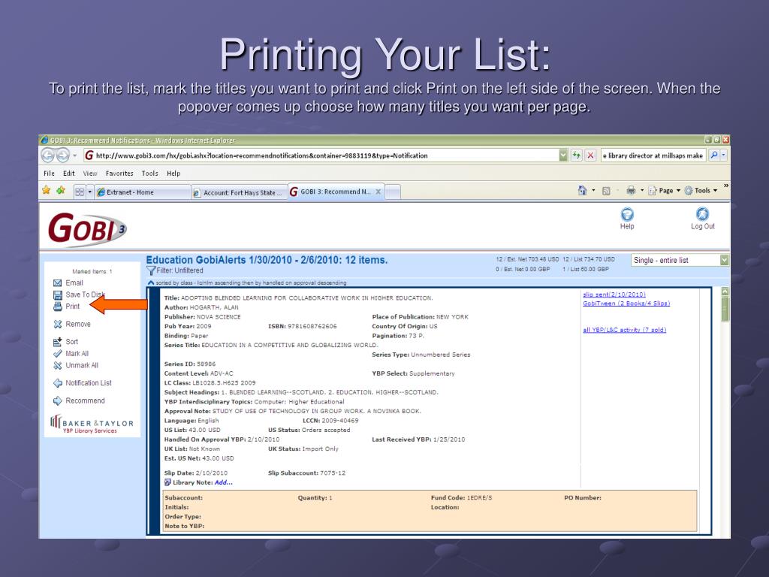Switch to the Extranet - Home tab
This screenshot has width=769, height=577.
142,192
